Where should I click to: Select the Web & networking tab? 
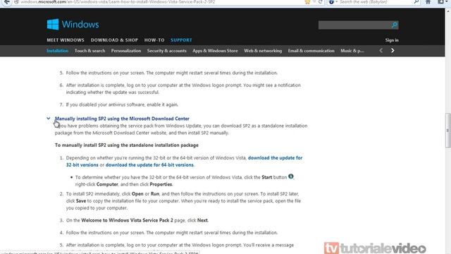tap(263, 51)
